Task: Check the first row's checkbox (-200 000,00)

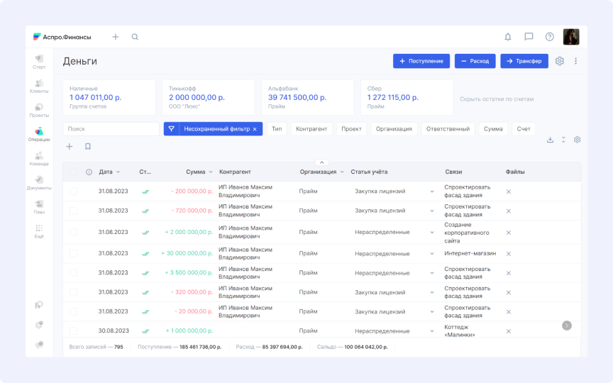Action: coord(74,191)
